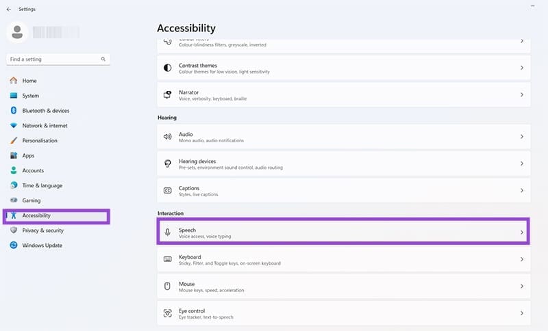Viewport: 548px width, 331px height.
Task: Go to Windows Update section
Action: [42, 246]
